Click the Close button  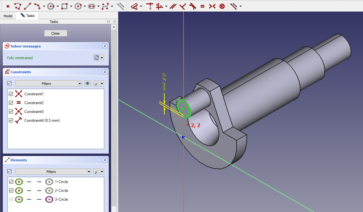click(56, 33)
